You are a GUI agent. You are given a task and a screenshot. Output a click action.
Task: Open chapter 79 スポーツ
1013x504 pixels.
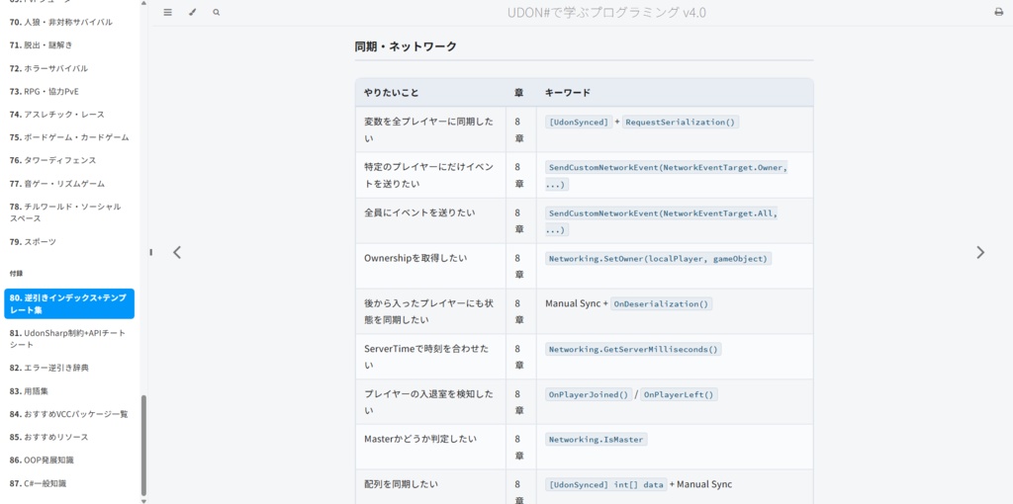point(33,242)
